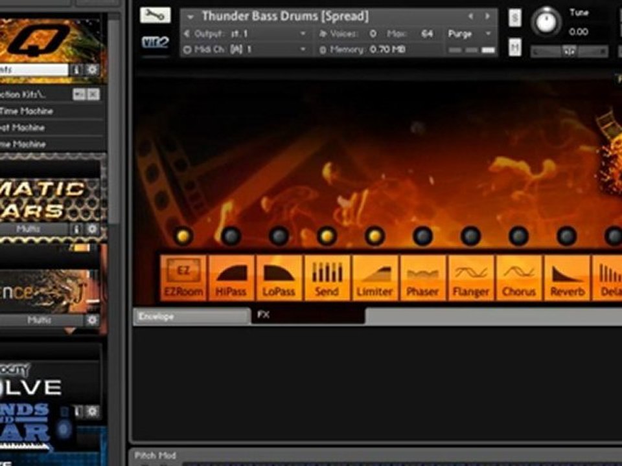Adjust the pan slider below Tune

coord(570,52)
